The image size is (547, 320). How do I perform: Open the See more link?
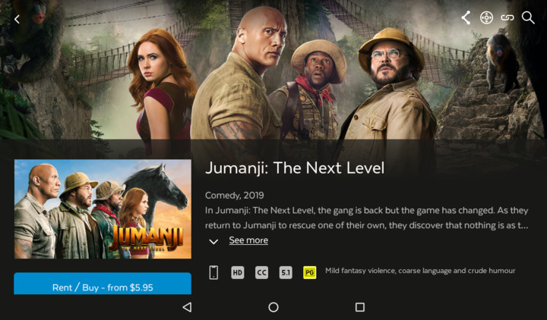pos(248,240)
